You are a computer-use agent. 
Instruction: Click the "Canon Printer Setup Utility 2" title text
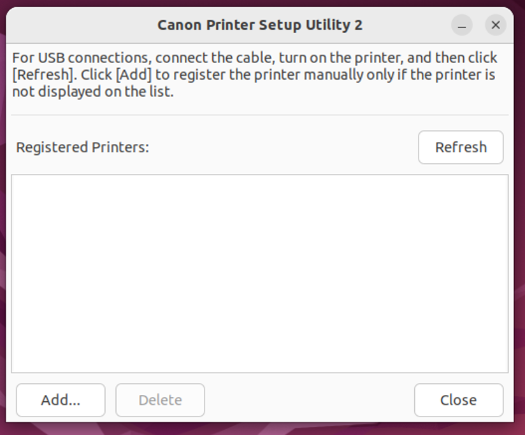[260, 25]
